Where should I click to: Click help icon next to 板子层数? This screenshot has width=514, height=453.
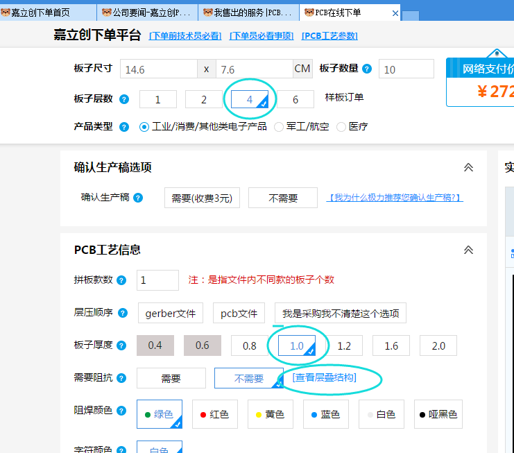pyautogui.click(x=124, y=99)
